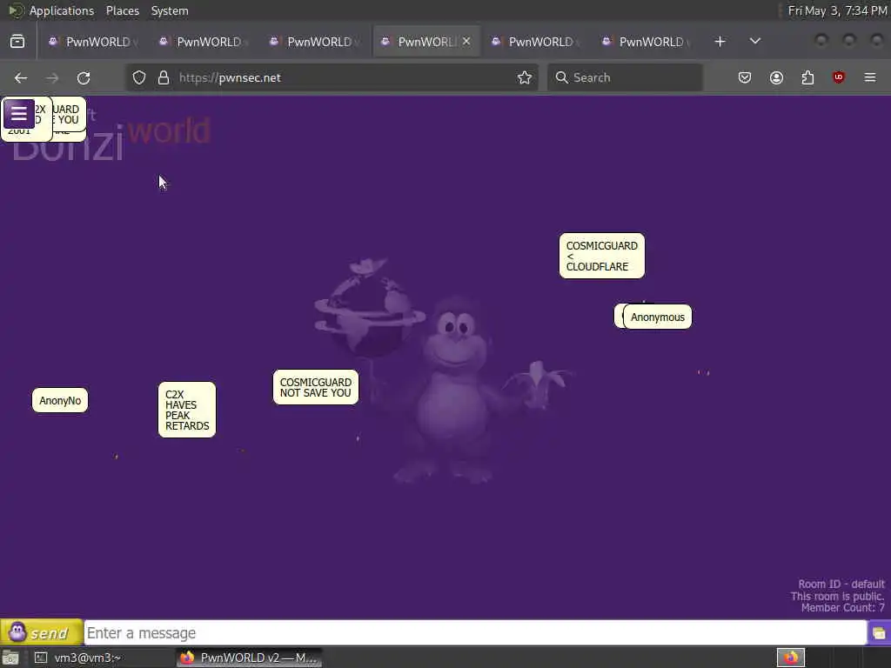The width and height of the screenshot is (891, 668).
Task: Open the extensions puzzle icon
Action: (807, 77)
